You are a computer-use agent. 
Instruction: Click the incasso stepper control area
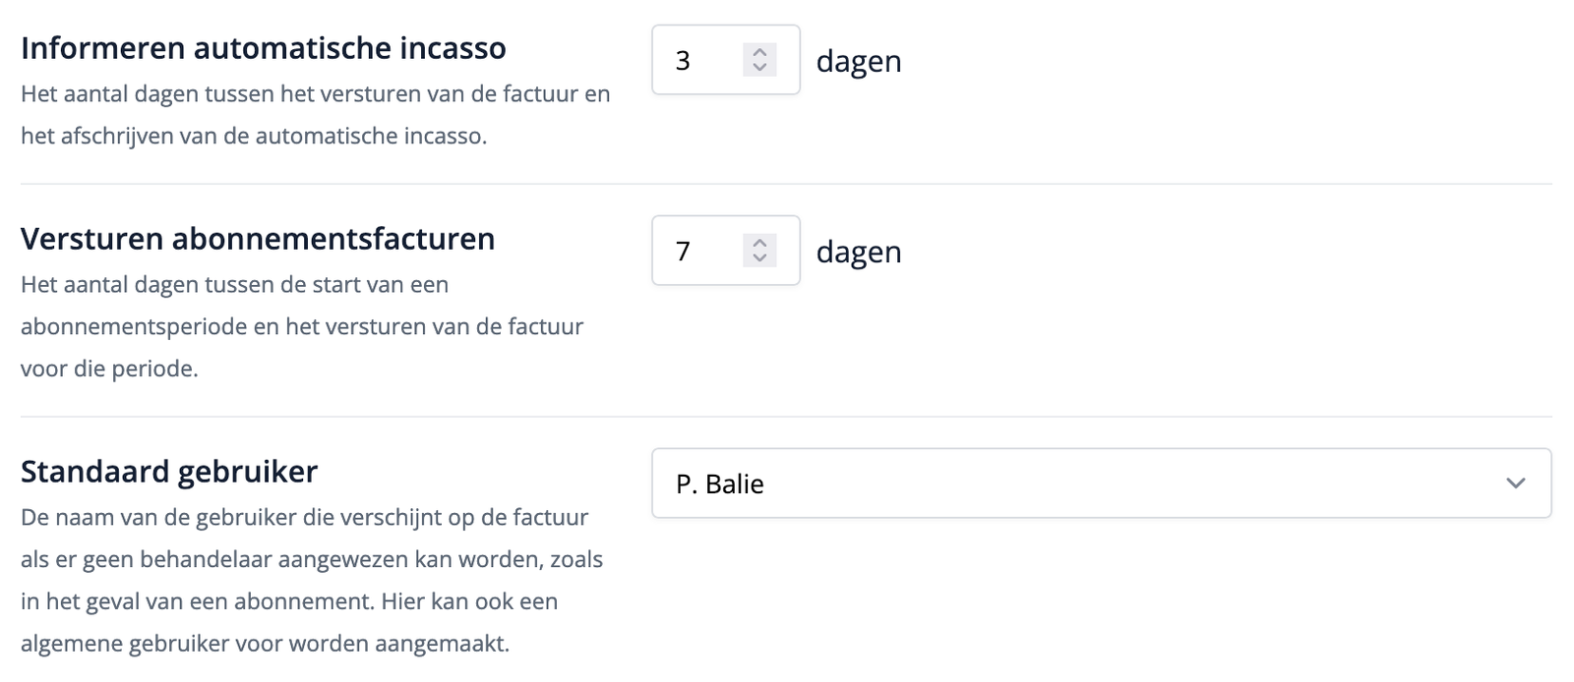pyautogui.click(x=760, y=60)
